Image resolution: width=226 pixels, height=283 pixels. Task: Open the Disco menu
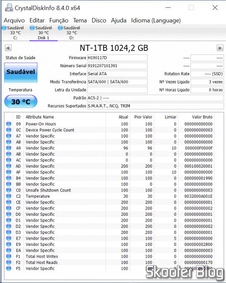pos(99,20)
